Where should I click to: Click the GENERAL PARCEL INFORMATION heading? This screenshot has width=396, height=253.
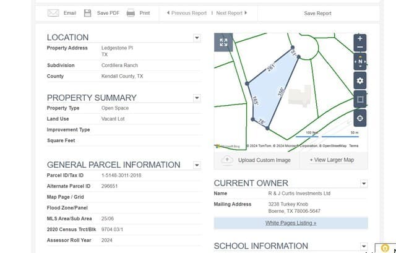(x=114, y=165)
